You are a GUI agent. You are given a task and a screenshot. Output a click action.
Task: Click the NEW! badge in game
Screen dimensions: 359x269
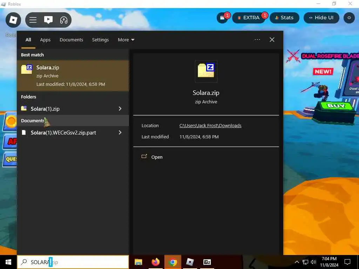pyautogui.click(x=323, y=71)
